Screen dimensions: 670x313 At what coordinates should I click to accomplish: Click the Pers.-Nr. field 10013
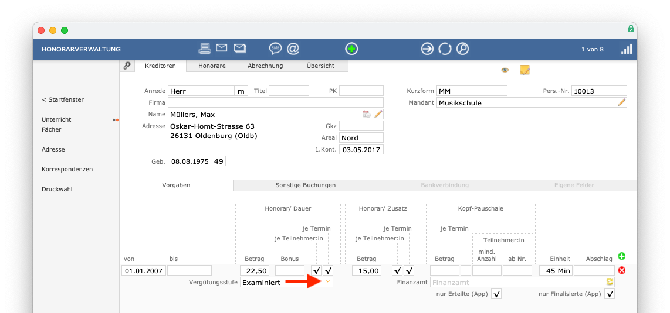coord(599,91)
